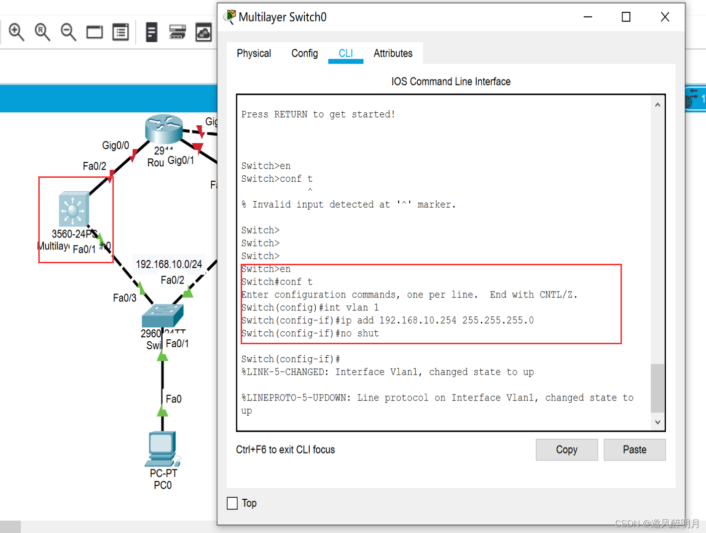Click the CLI scrollbar up arrow
The image size is (706, 533).
[657, 105]
